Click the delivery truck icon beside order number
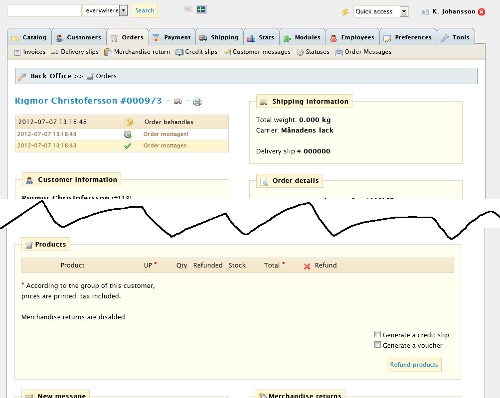Image resolution: width=500 pixels, height=398 pixels. pos(177,102)
